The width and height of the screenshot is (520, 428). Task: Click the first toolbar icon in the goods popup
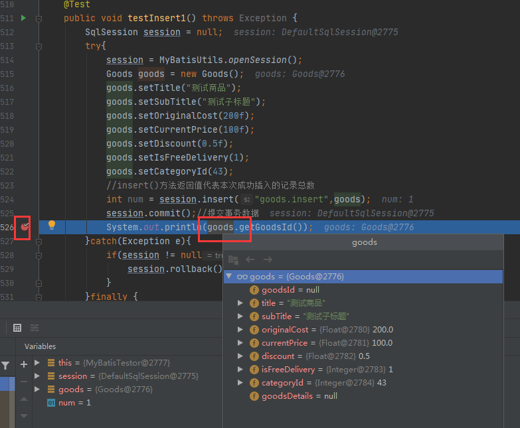(x=234, y=259)
